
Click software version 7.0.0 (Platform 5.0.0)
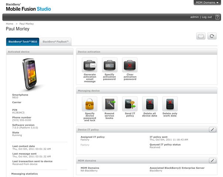[25, 128]
